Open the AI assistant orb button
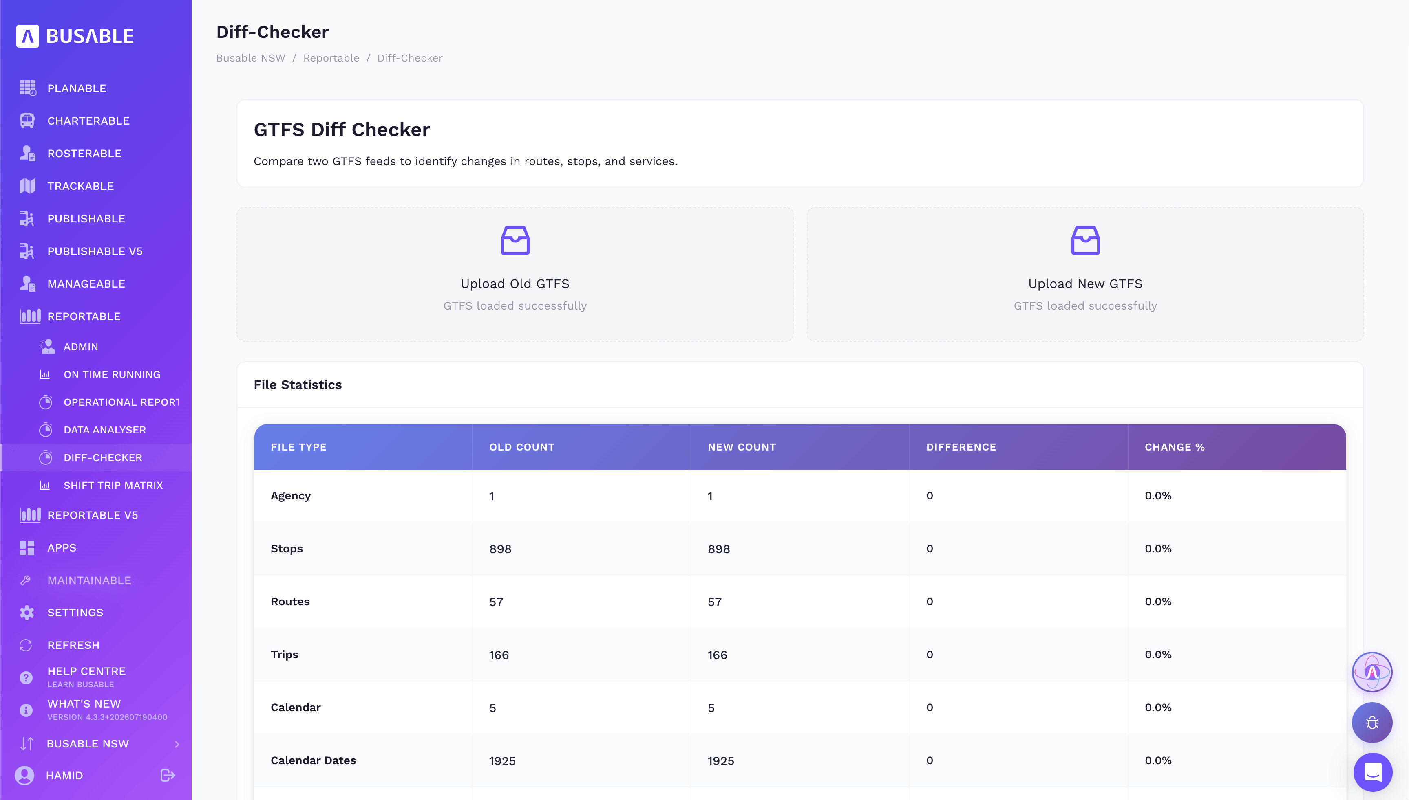Image resolution: width=1409 pixels, height=800 pixels. (x=1372, y=672)
